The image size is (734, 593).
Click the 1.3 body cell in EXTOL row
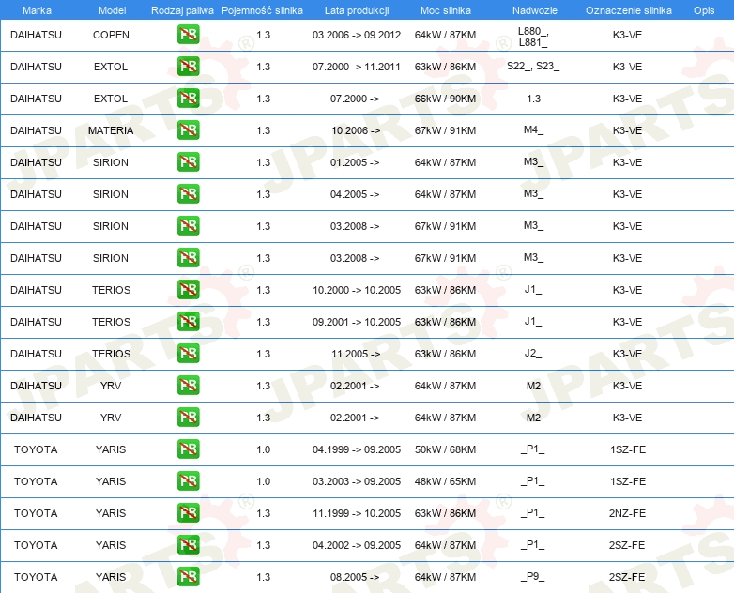pos(533,99)
